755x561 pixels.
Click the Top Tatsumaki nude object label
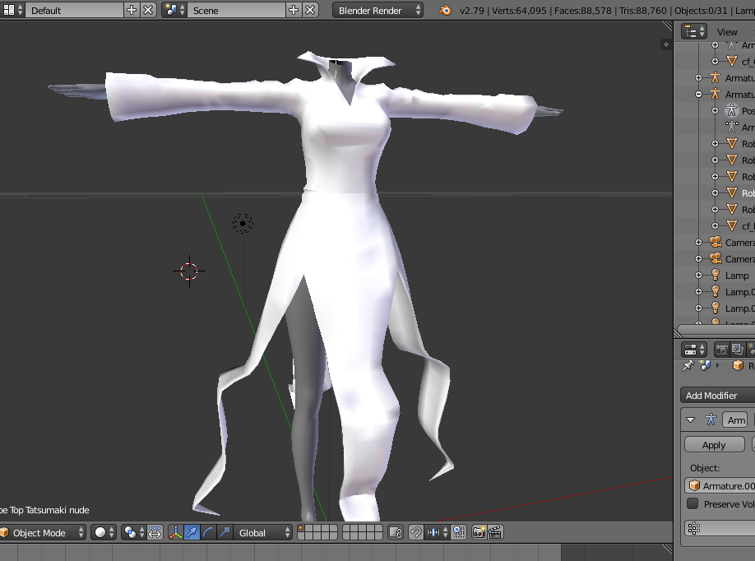pos(44,510)
